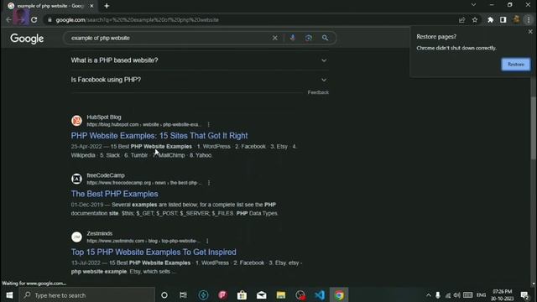Switch the ENG input language indicator
The image size is (537, 302).
pyautogui.click(x=481, y=295)
